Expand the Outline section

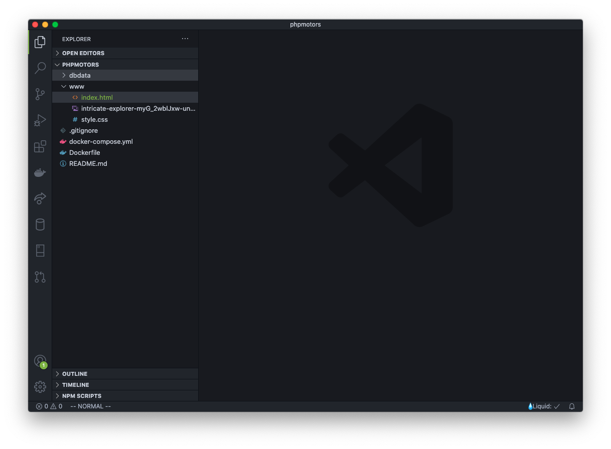125,374
